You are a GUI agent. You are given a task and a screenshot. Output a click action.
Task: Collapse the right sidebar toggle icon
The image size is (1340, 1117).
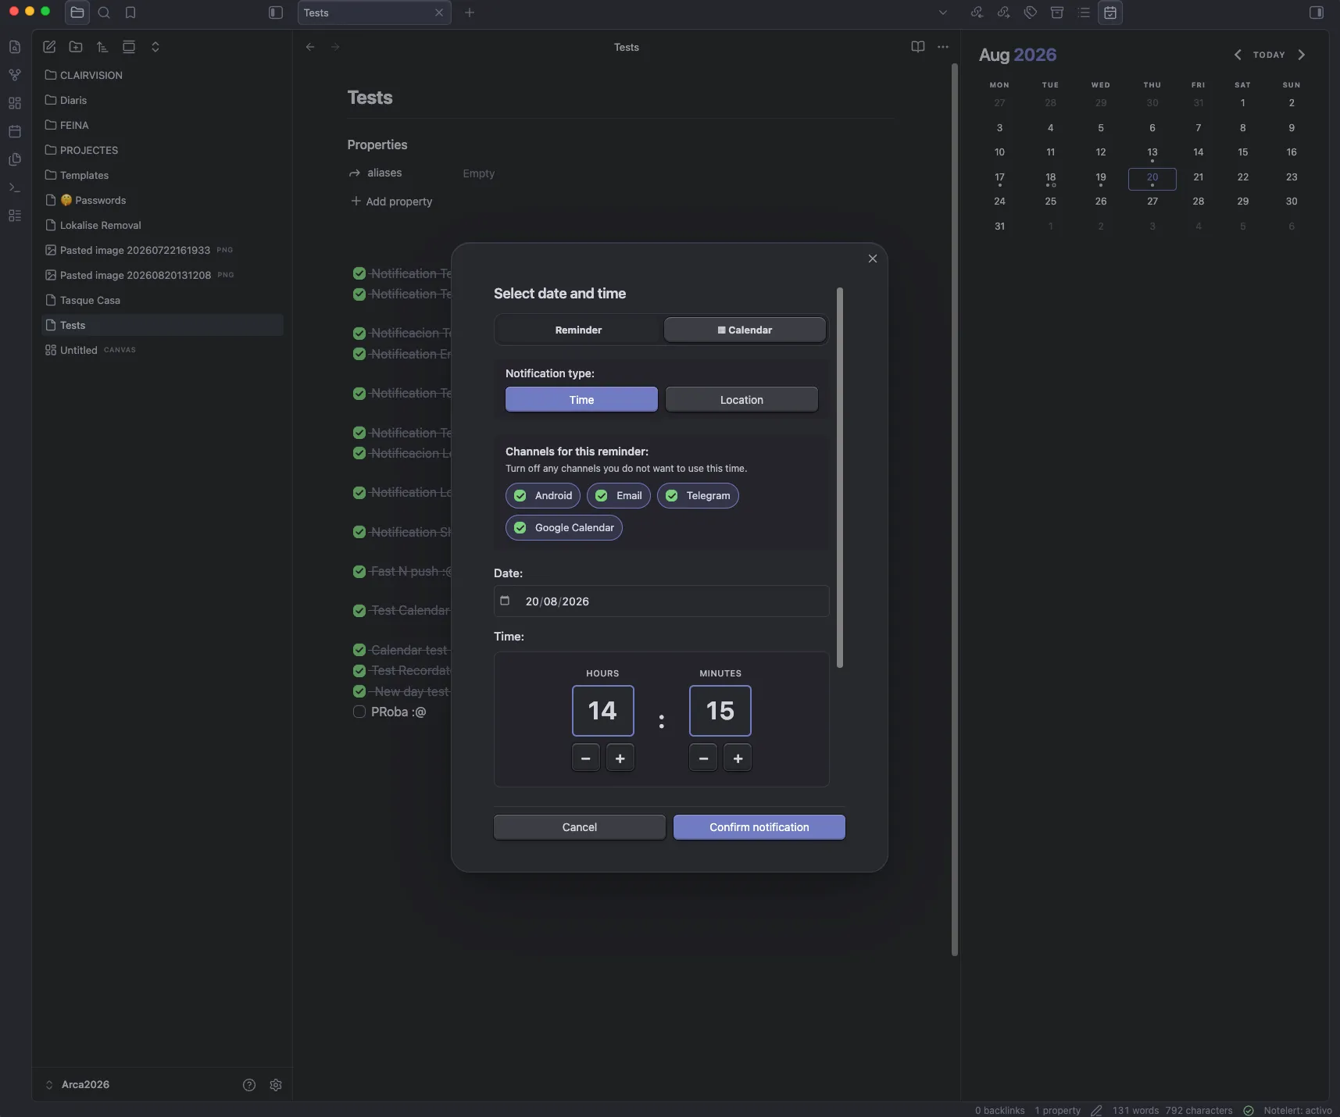1317,12
